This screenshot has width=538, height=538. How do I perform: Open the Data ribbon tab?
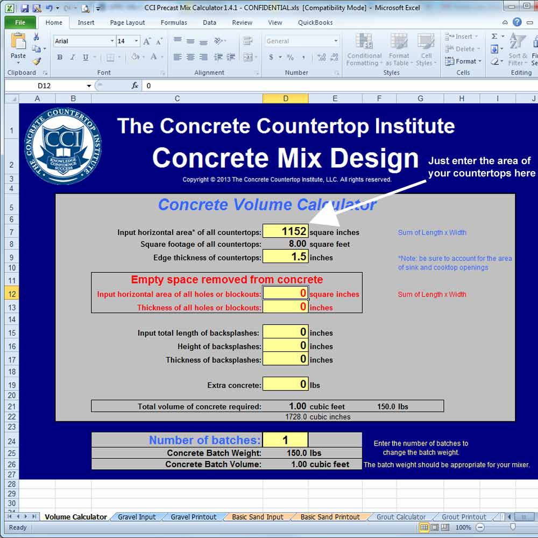[x=209, y=22]
